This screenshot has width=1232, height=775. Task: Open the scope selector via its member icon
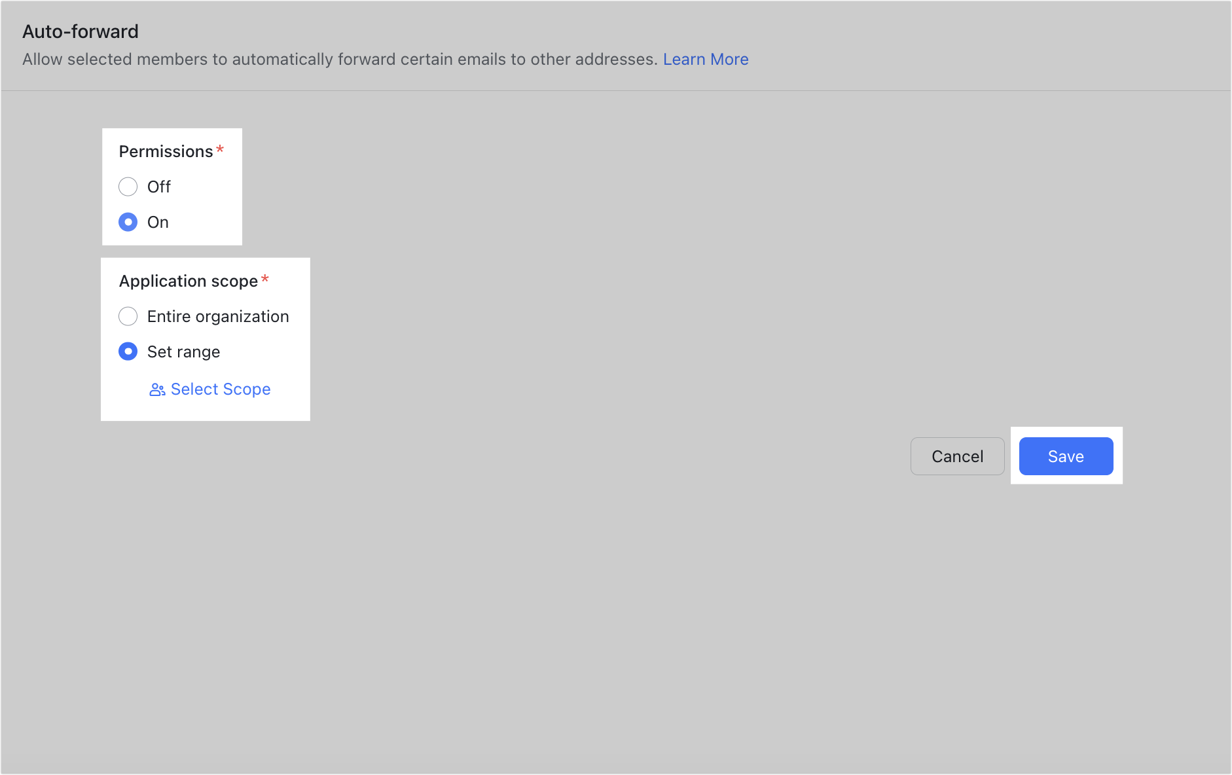(x=156, y=389)
